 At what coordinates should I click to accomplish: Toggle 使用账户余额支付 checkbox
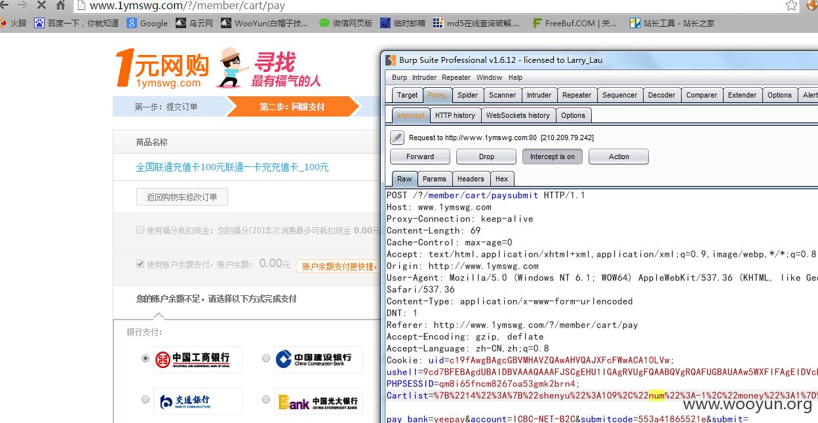point(140,264)
